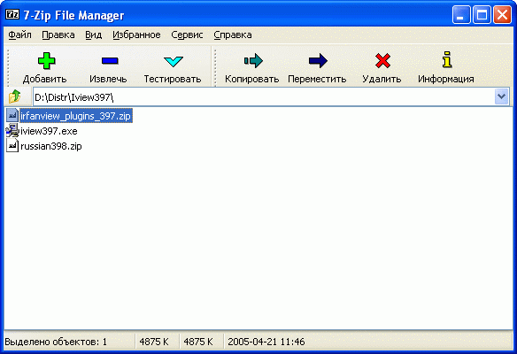Expand the path history dropdown arrow
Screen dimensions: 517x354
(x=501, y=96)
